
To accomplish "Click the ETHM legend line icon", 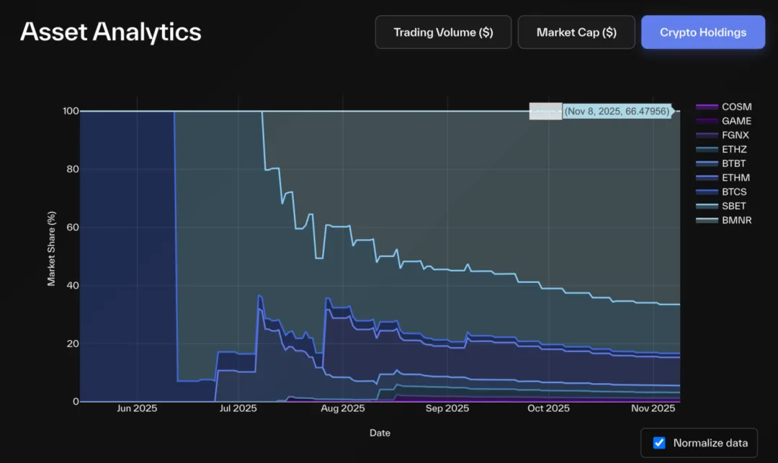I will [707, 178].
